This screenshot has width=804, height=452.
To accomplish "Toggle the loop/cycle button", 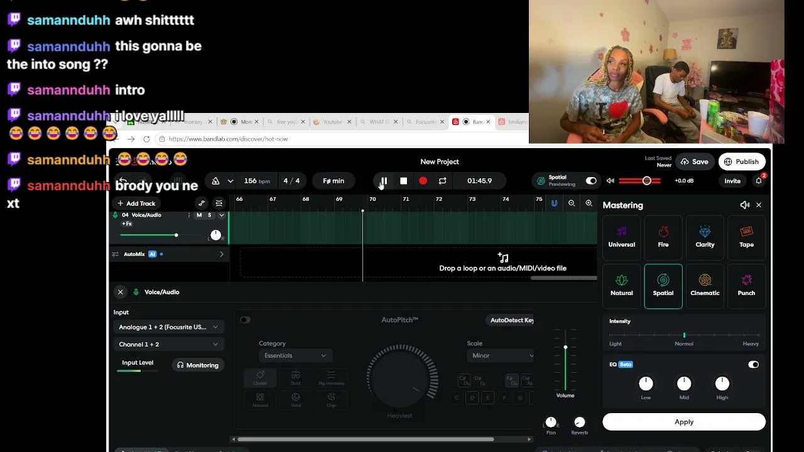I will pos(442,181).
